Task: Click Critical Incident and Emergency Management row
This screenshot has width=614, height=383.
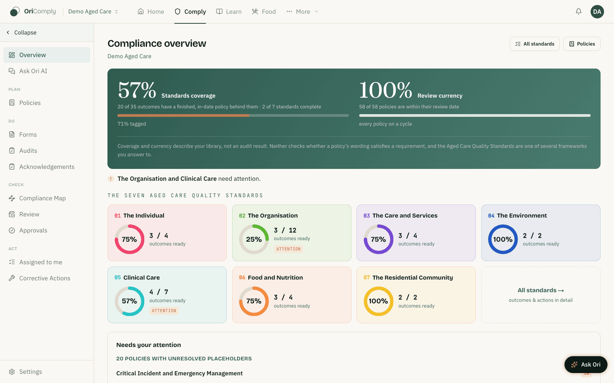Action: click(x=354, y=373)
